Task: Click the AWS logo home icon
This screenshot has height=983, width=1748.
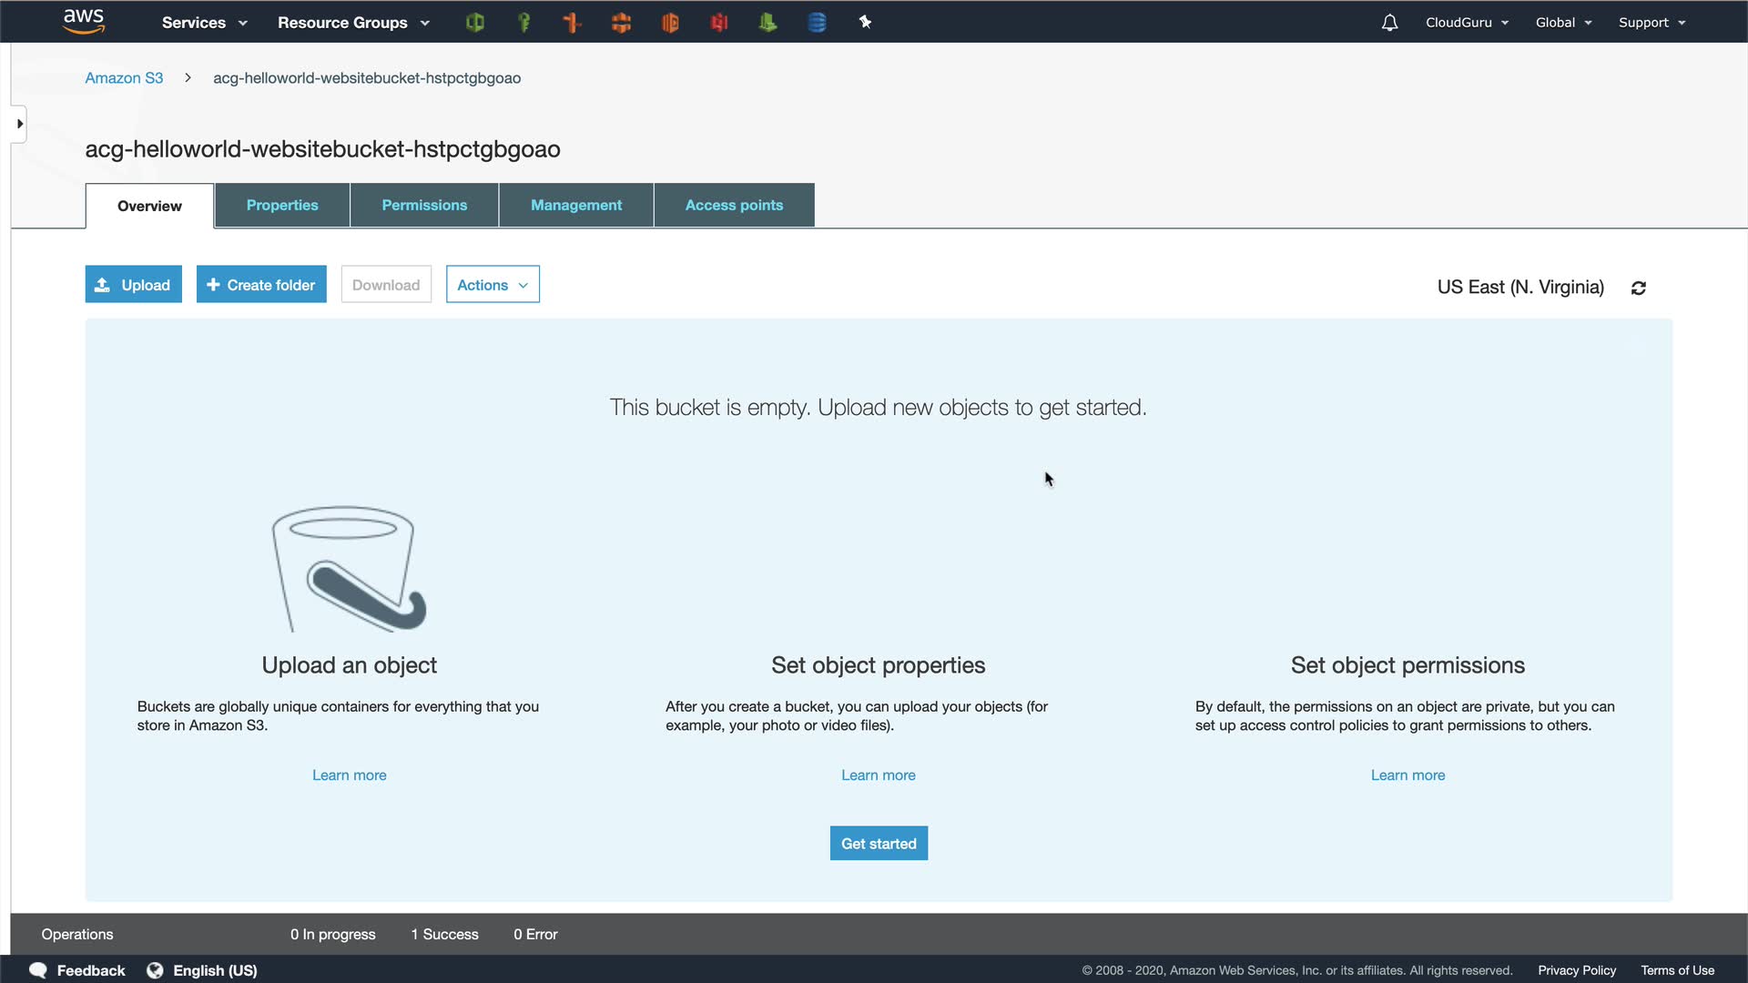Action: pyautogui.click(x=84, y=21)
